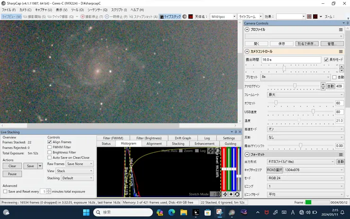Enable the 自動 checkbox beside プリセット

tap(334, 77)
